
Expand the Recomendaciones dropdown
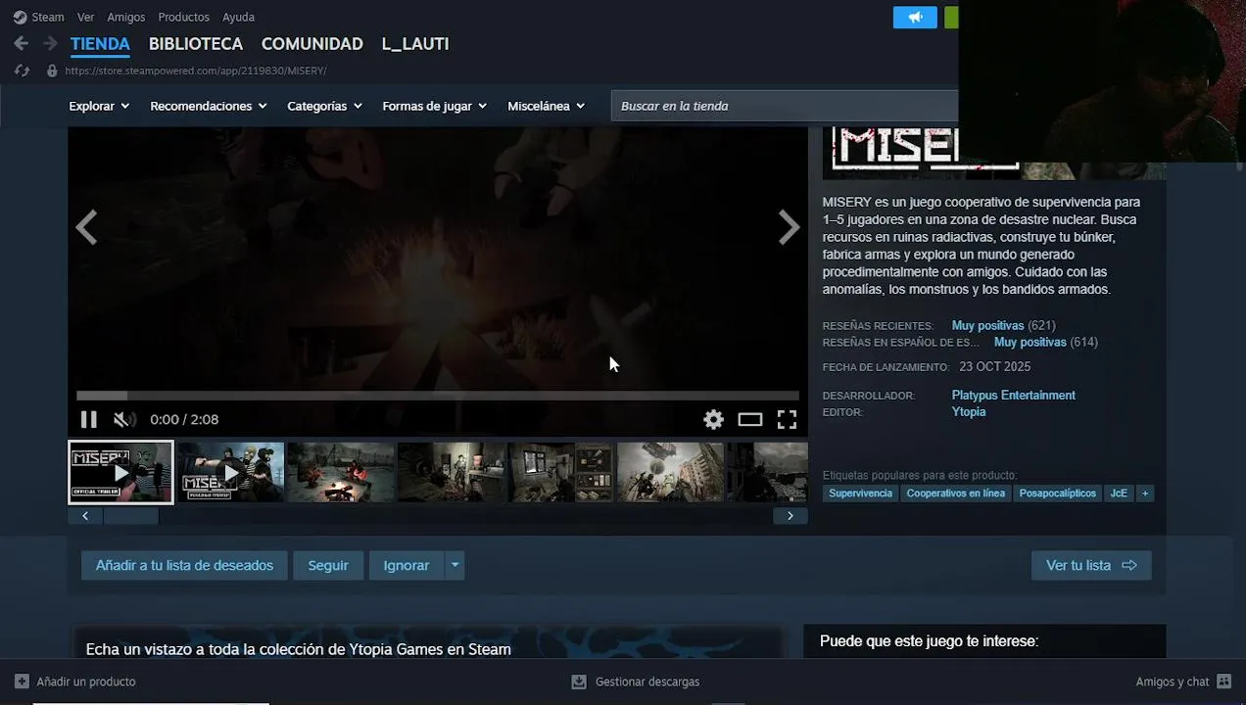[209, 106]
